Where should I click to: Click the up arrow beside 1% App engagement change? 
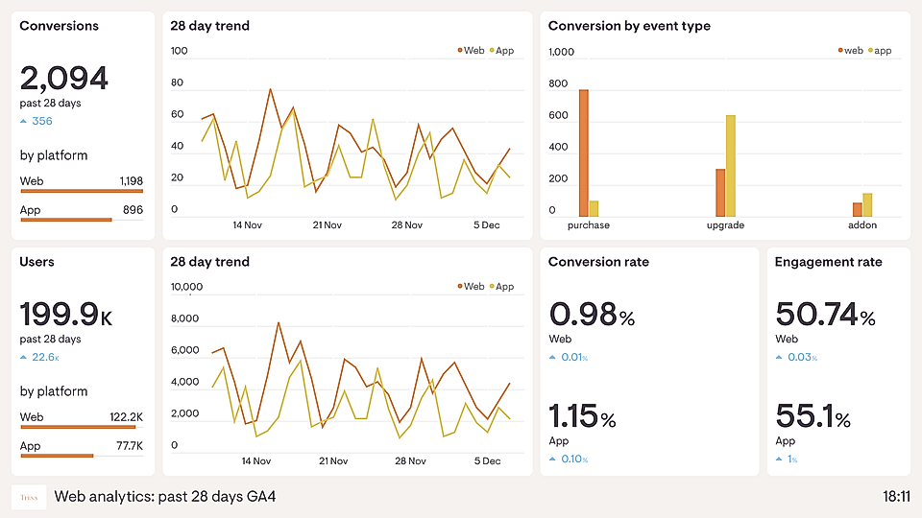coord(779,459)
